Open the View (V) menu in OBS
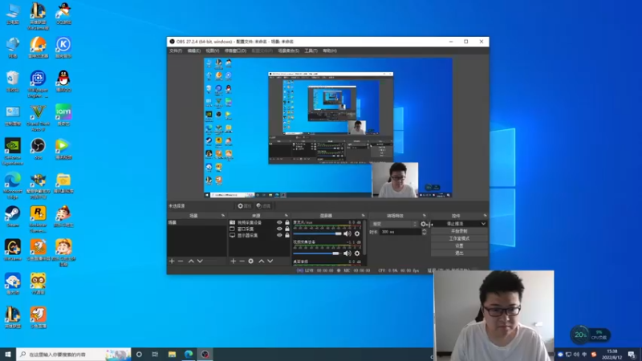 [x=212, y=51]
